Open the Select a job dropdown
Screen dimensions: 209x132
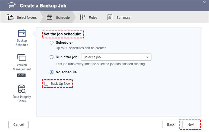[116, 57]
